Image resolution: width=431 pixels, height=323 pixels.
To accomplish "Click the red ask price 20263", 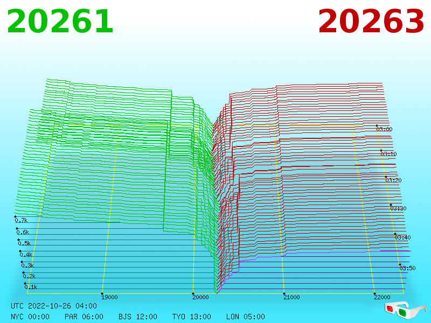I will pyautogui.click(x=371, y=22).
